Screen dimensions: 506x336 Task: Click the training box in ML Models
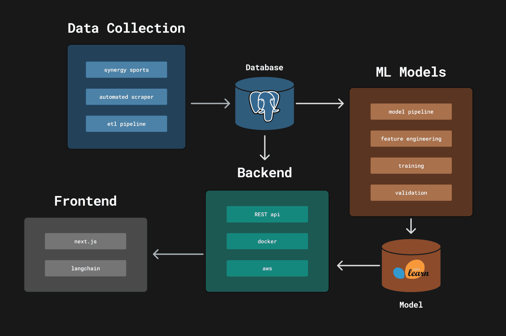tap(411, 166)
